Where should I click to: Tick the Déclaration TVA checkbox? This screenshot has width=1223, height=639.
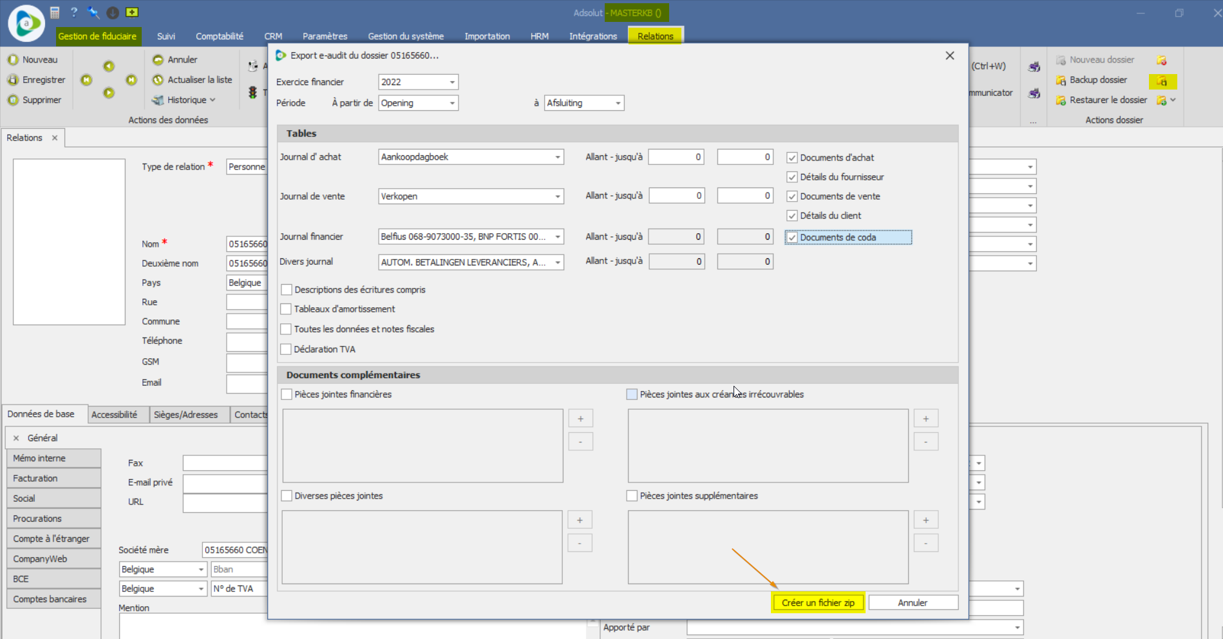tap(287, 349)
